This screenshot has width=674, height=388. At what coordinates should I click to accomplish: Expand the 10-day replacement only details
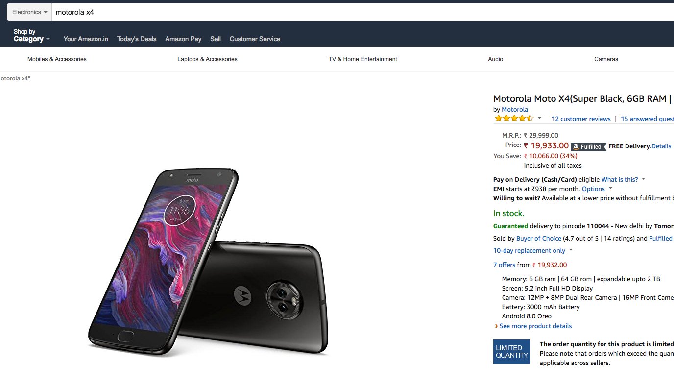click(x=532, y=251)
